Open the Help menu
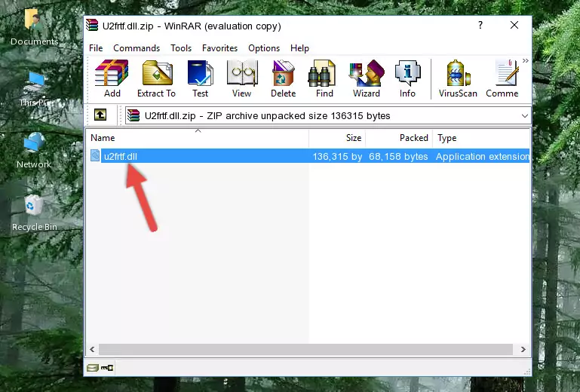The width and height of the screenshot is (580, 392). pyautogui.click(x=299, y=48)
